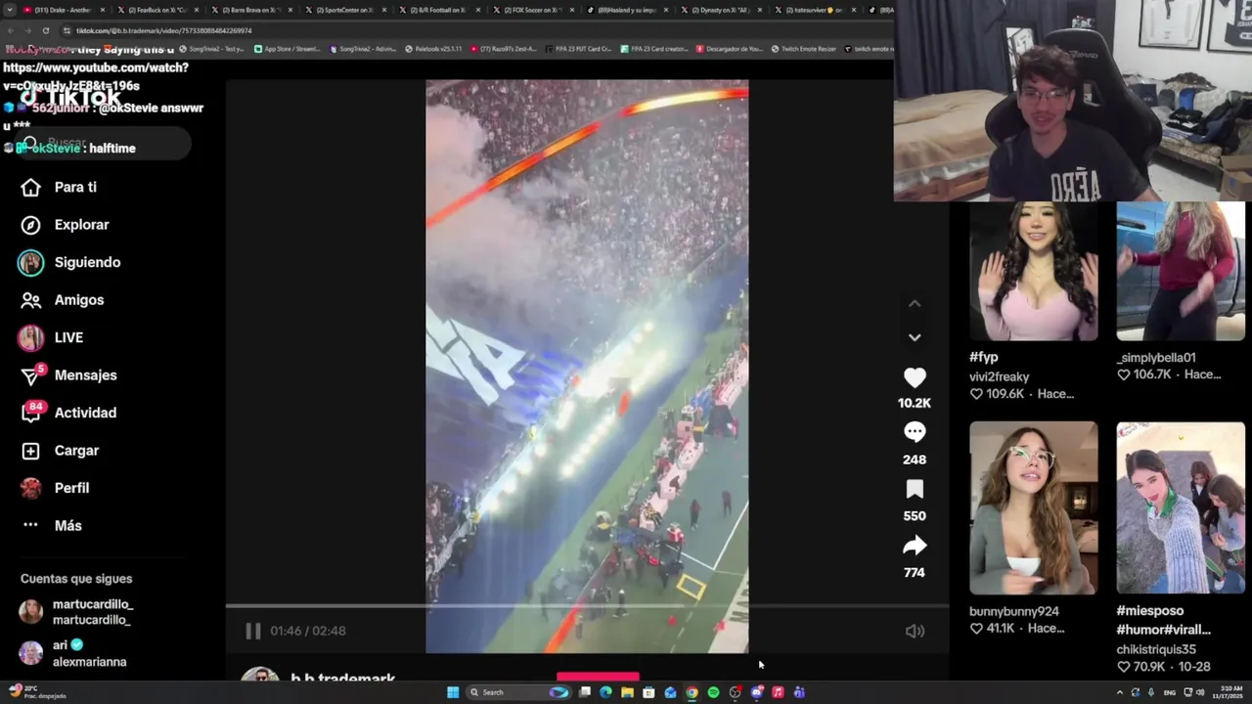Open Siguiendo following feed
This screenshot has height=704, width=1252.
(69, 262)
